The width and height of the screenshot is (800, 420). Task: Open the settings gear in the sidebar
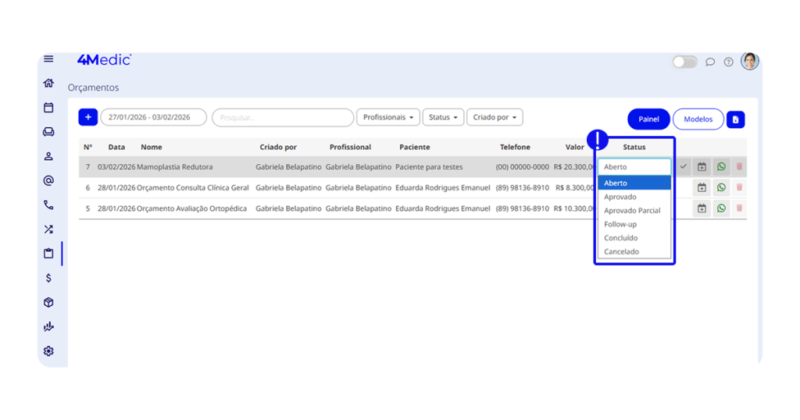[48, 351]
